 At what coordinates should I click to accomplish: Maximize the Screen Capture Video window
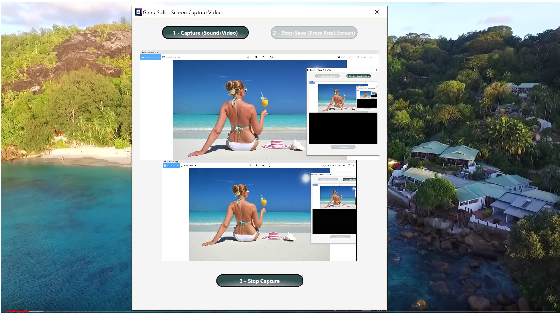[x=357, y=12]
